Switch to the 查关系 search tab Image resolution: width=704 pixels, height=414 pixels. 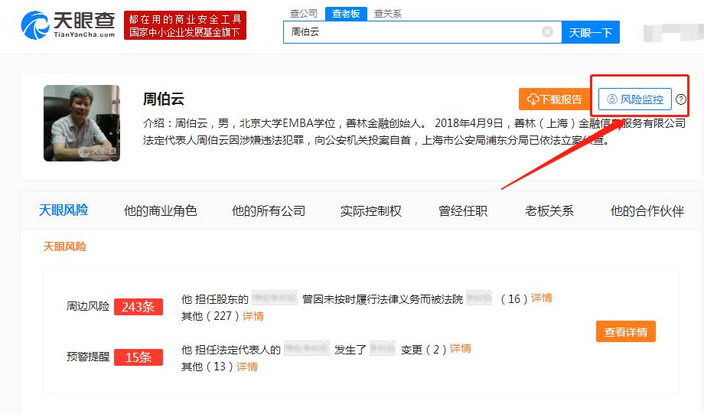pyautogui.click(x=387, y=14)
